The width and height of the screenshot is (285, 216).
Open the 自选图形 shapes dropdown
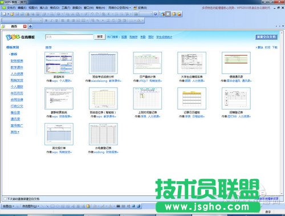pos(31,206)
